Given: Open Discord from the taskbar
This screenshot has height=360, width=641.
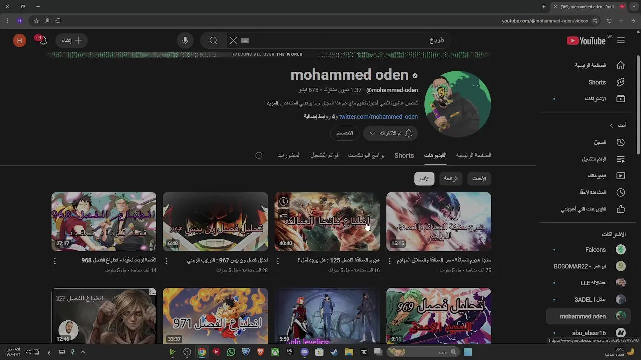Looking at the screenshot, I should click(x=305, y=352).
